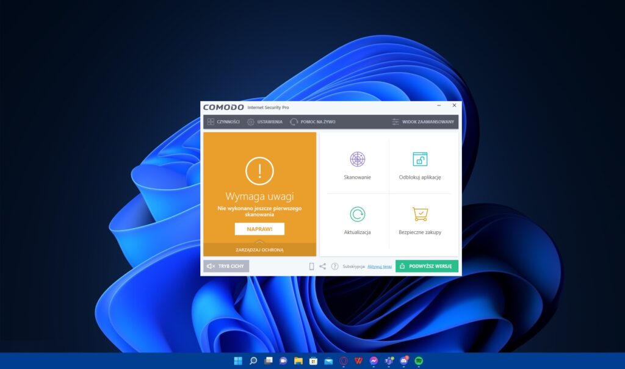Expand the ZARZĄDZAJ OCHRONĄ panel

259,250
